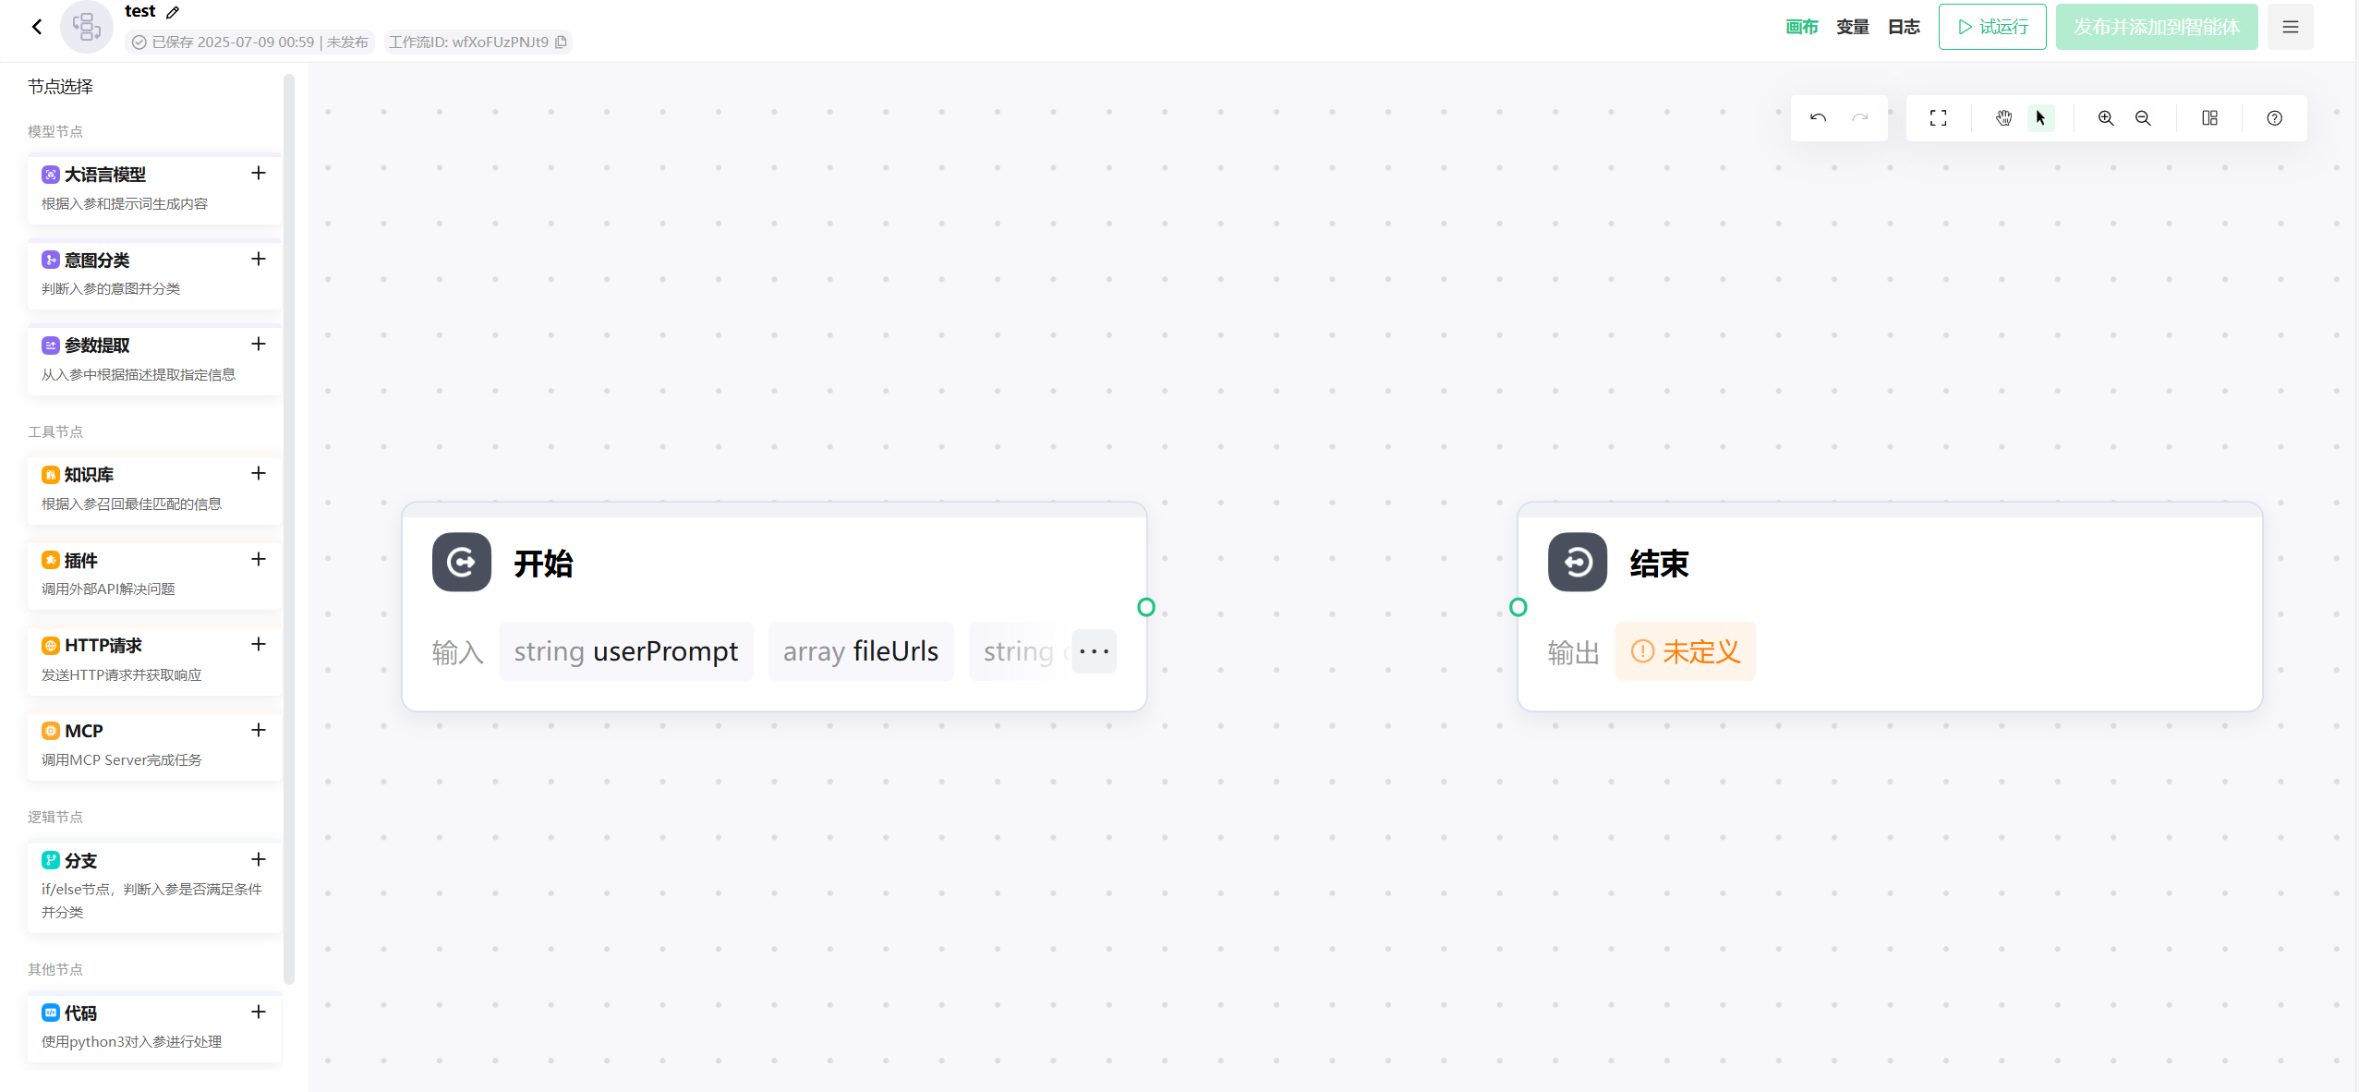
Task: Click the workflow name 'test'
Action: coord(140,11)
